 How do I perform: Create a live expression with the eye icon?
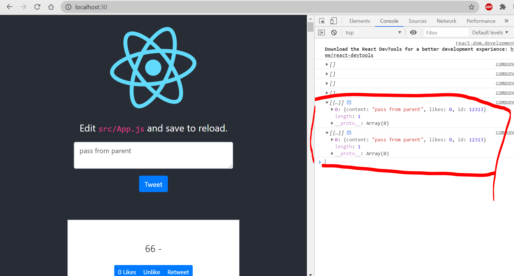[413, 33]
